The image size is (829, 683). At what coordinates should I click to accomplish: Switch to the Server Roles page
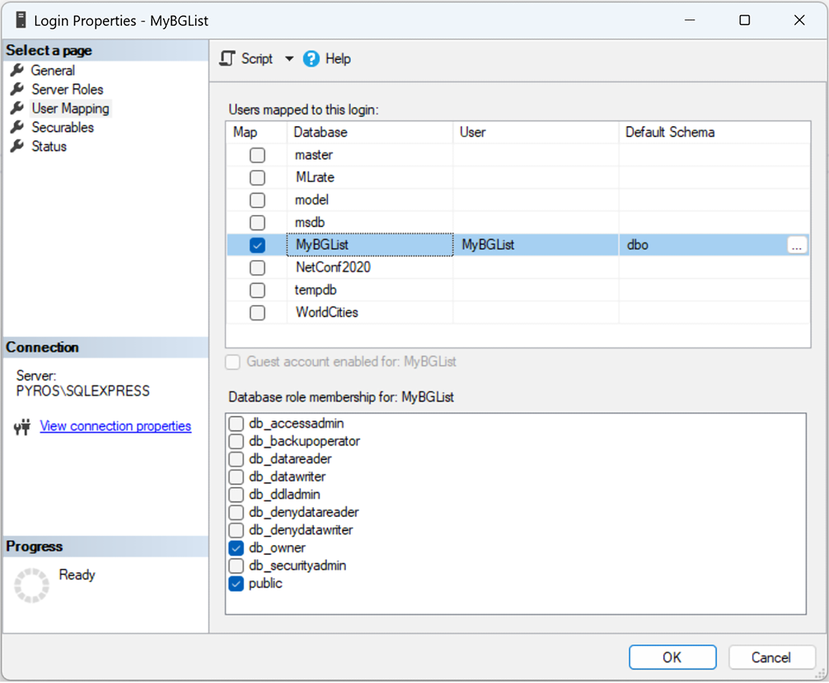[x=67, y=89]
